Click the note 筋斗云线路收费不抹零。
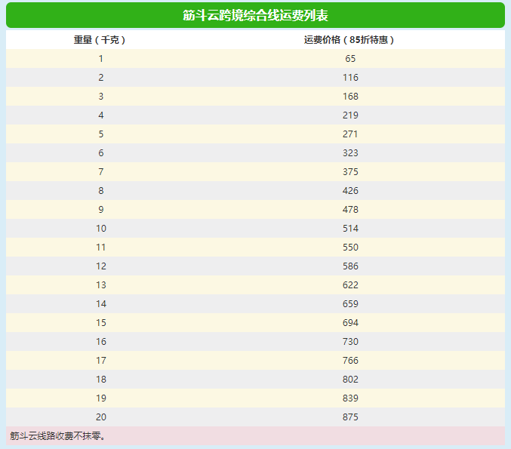Viewport: 511px width, 449px height. pos(57,436)
